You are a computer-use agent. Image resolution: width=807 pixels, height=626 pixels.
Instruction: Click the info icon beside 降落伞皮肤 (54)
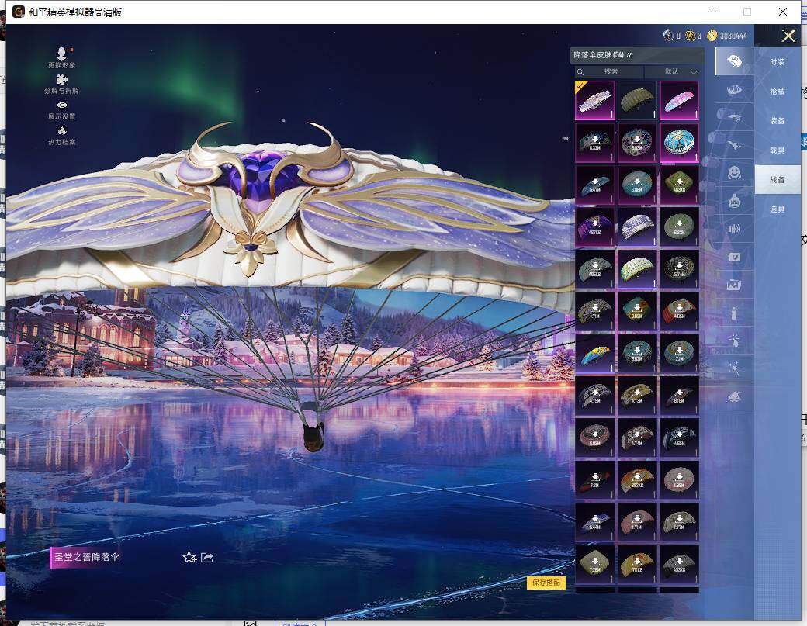click(629, 55)
